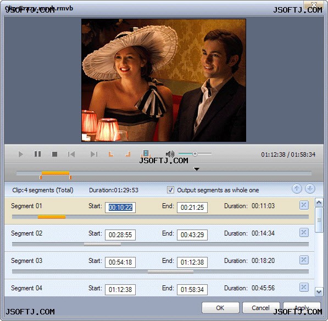Move the selected segment up
The height and width of the screenshot is (321, 328).
tap(297, 189)
